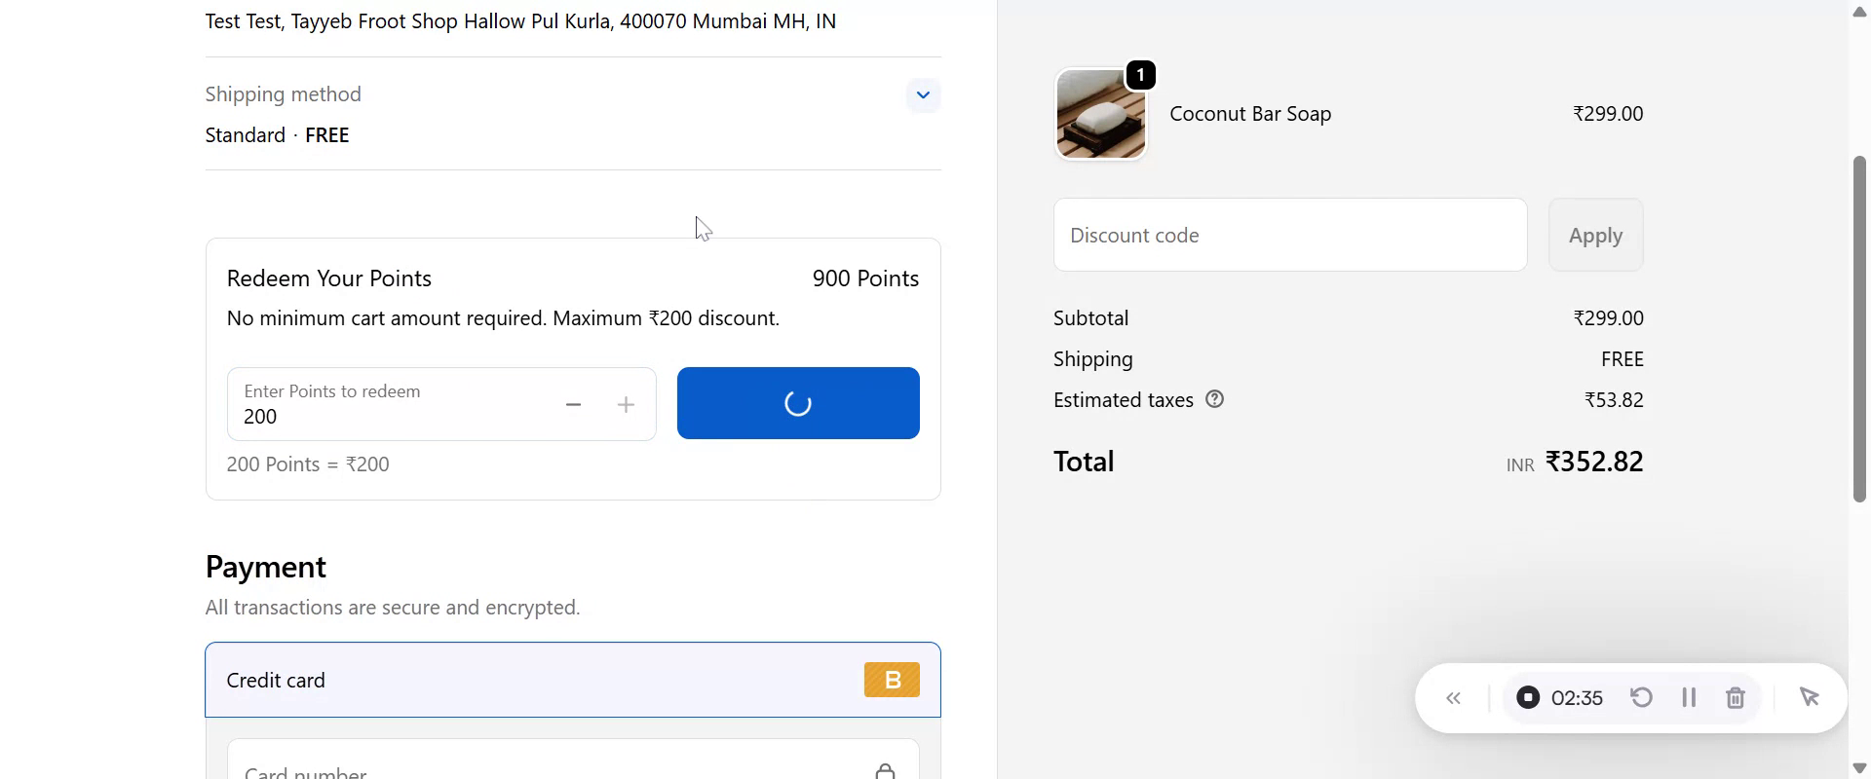Viewport: 1871px width, 779px height.
Task: Restart the recording with the redo icon
Action: (x=1642, y=698)
